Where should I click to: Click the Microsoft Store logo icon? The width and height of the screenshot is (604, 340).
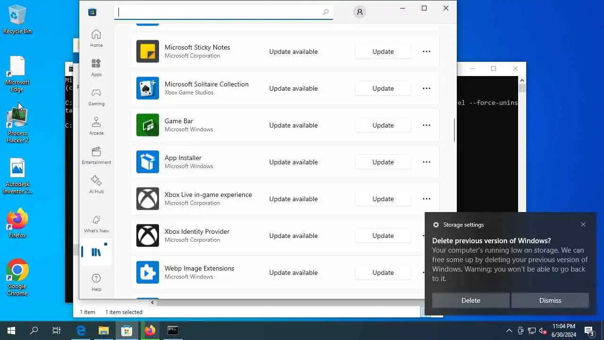coord(92,12)
